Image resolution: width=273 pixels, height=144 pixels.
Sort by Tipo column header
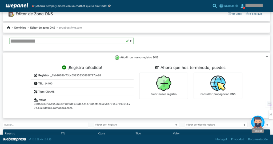[138, 134]
